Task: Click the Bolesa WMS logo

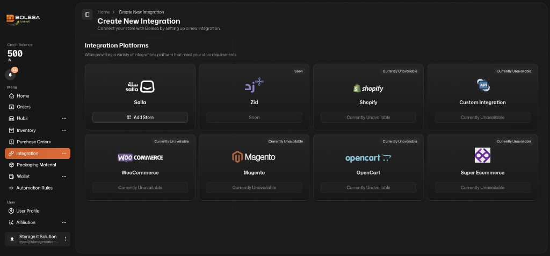Action: tap(23, 19)
